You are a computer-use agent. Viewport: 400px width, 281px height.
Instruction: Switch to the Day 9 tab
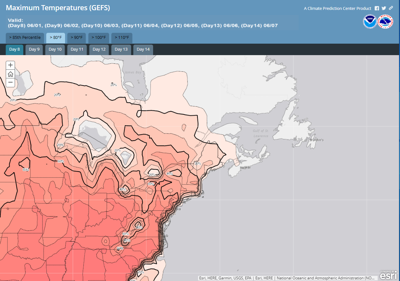click(x=34, y=49)
